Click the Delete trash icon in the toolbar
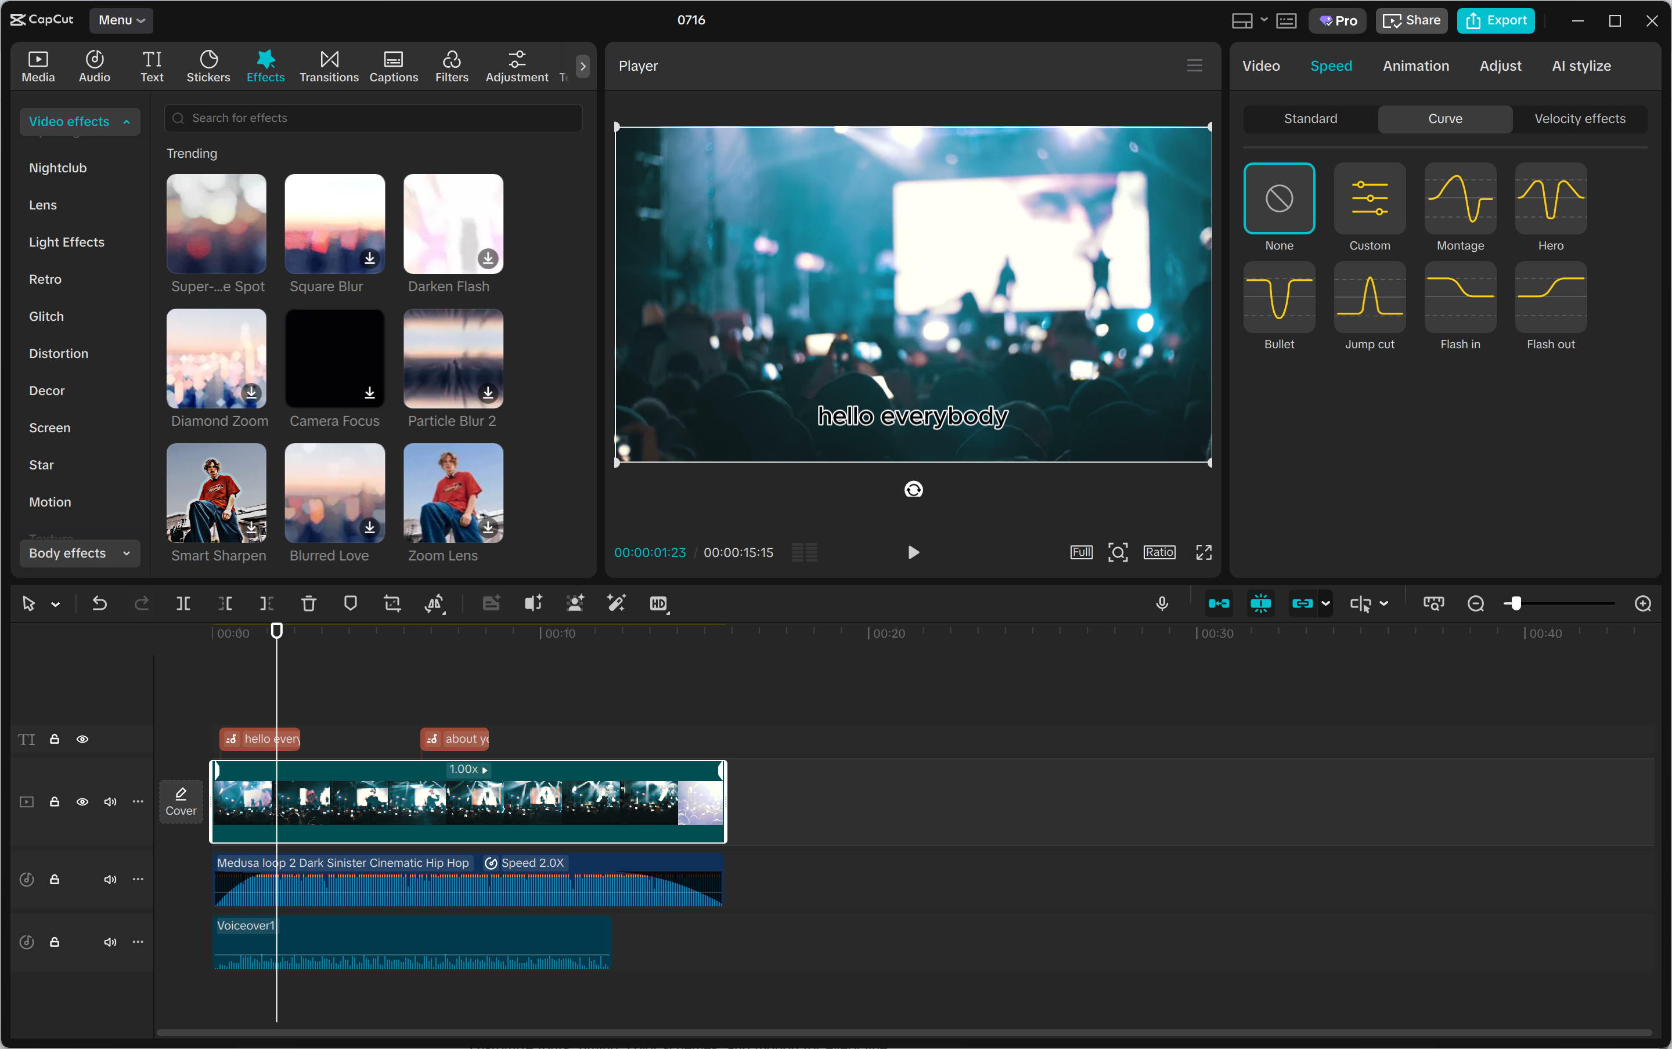Screen dimensions: 1672x1049 (x=309, y=603)
